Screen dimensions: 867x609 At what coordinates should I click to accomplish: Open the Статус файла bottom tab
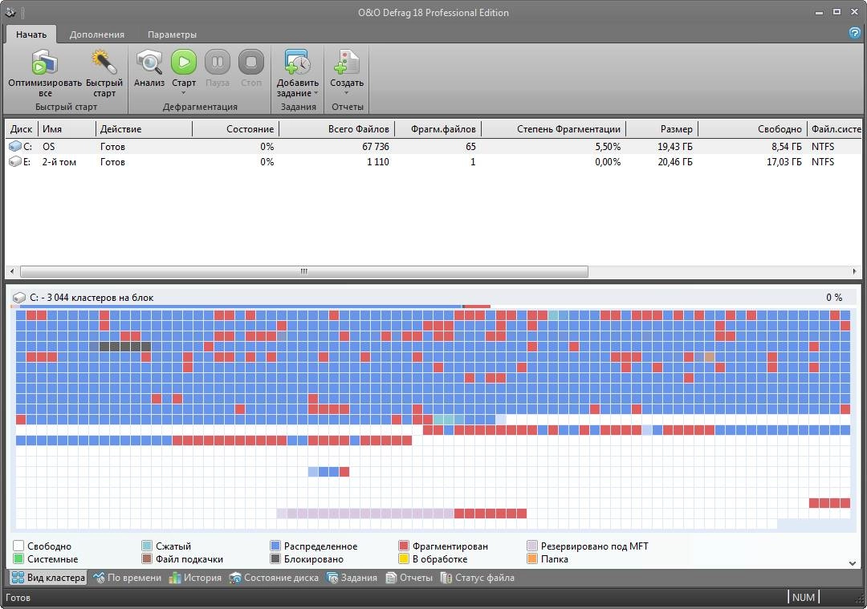(477, 578)
